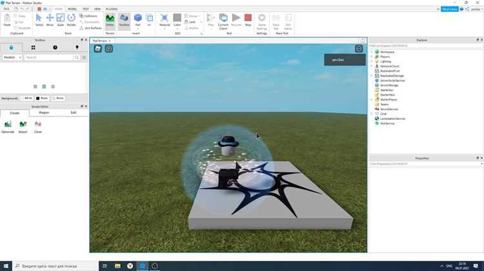484x271 pixels.
Task: Expand the Lighting node in Explorer
Action: 371,62
